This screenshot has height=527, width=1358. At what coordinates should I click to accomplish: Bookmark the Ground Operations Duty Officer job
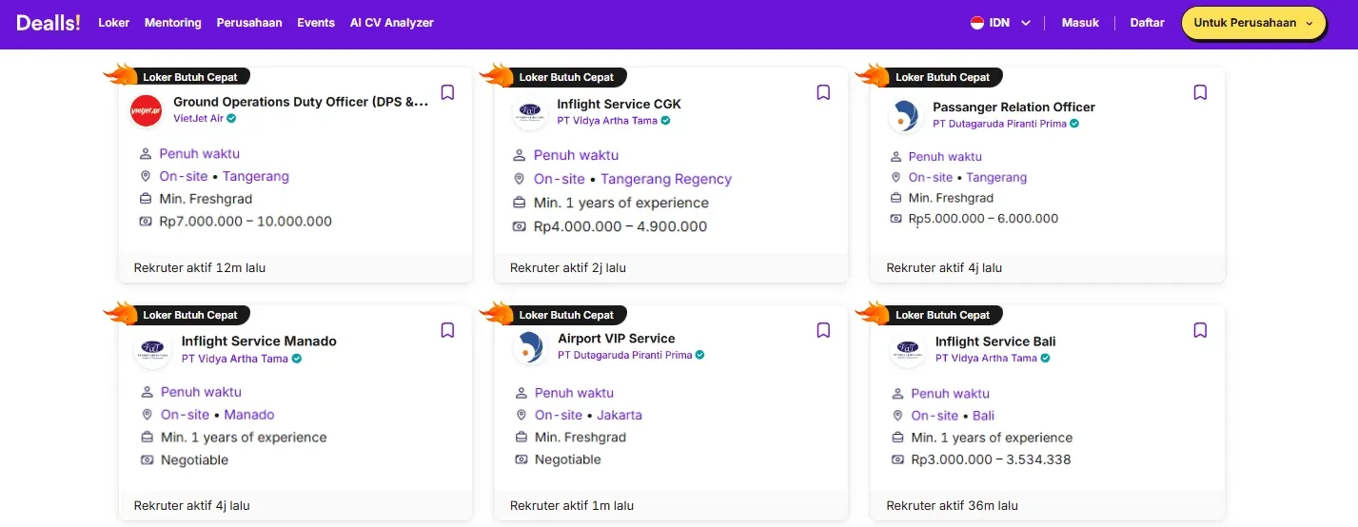pos(447,92)
